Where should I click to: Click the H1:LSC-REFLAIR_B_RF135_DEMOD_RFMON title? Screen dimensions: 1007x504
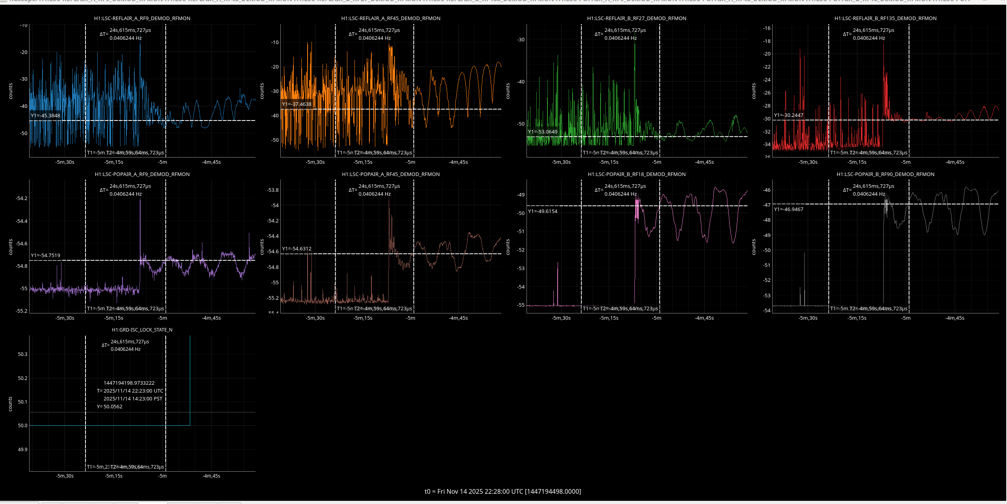(885, 18)
